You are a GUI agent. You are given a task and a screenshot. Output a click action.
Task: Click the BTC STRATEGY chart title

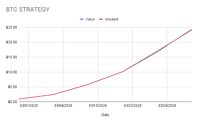click(x=28, y=9)
